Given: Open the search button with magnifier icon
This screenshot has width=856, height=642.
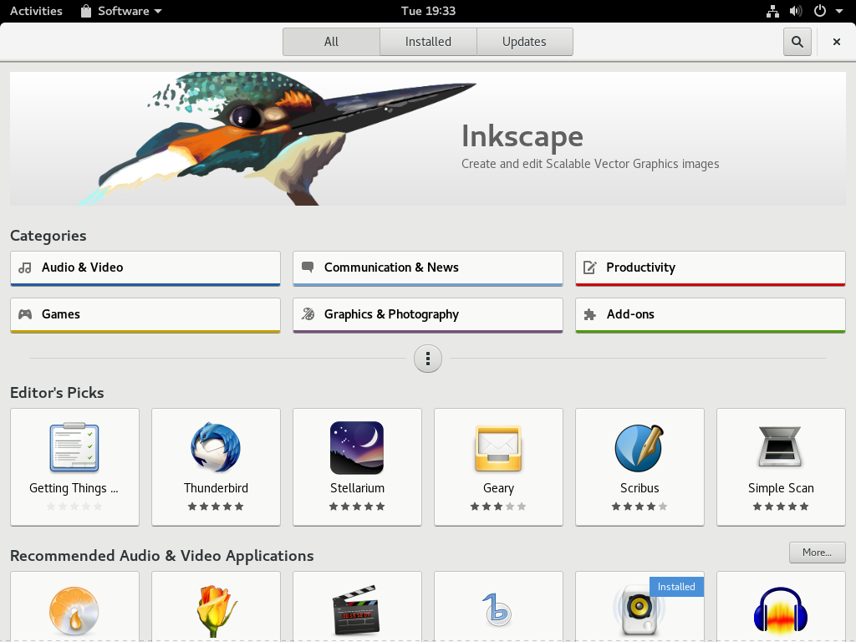Looking at the screenshot, I should 797,42.
